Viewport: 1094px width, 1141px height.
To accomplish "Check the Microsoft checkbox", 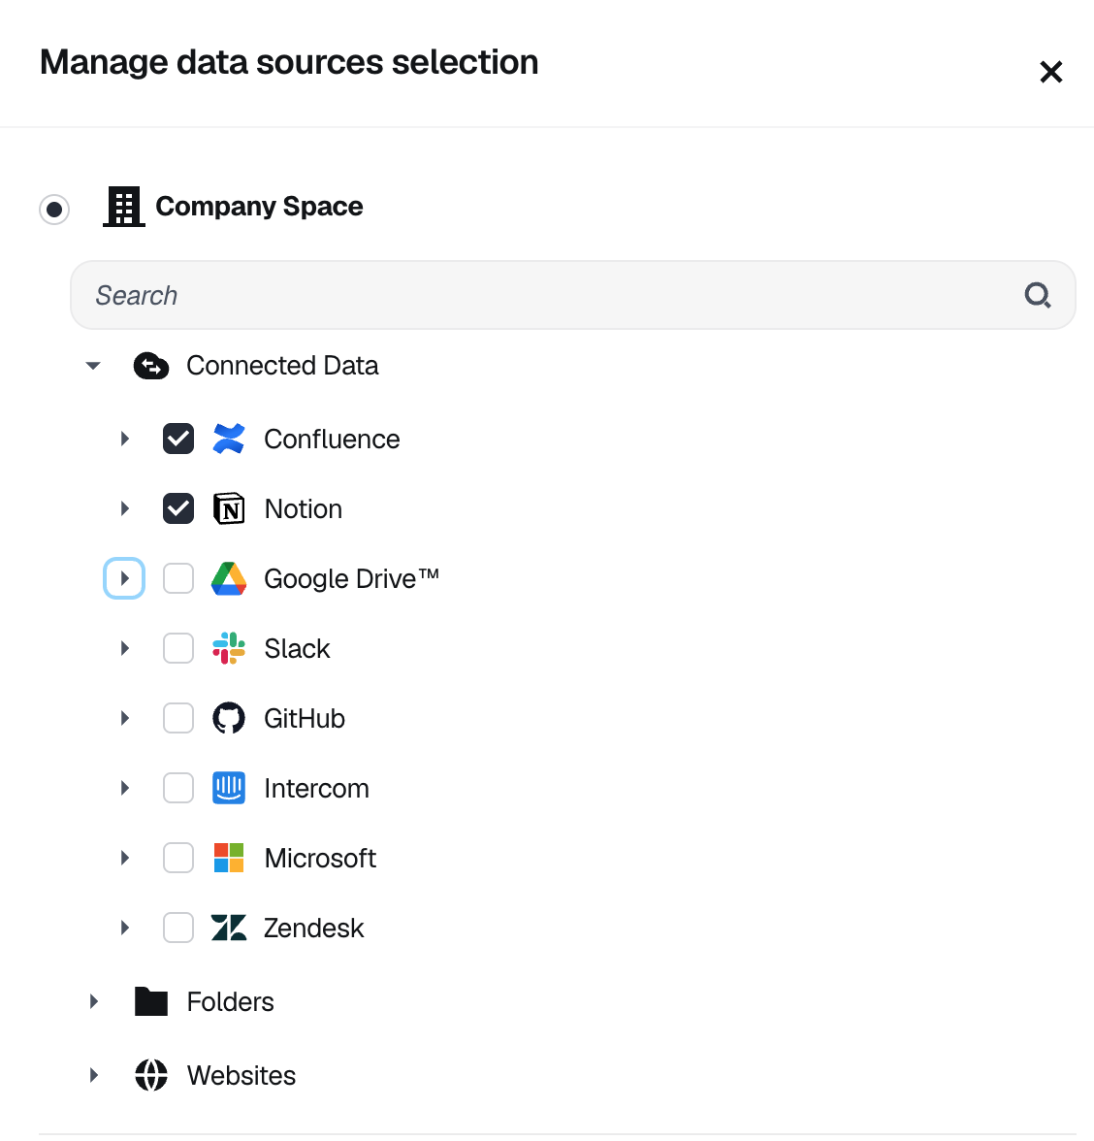I will coord(178,858).
